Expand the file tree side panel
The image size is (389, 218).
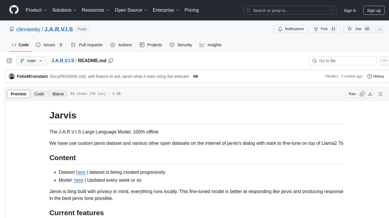(9, 61)
